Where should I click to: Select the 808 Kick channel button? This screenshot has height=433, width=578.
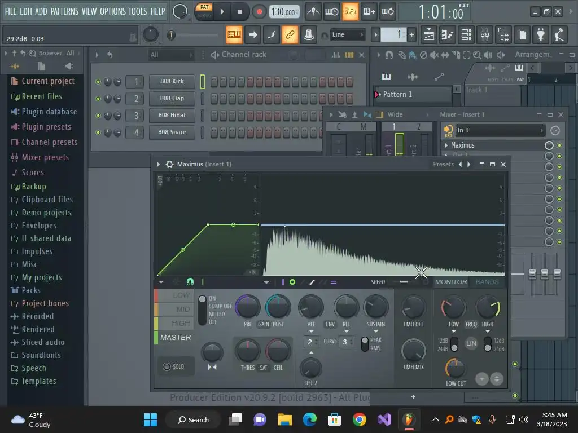[172, 81]
